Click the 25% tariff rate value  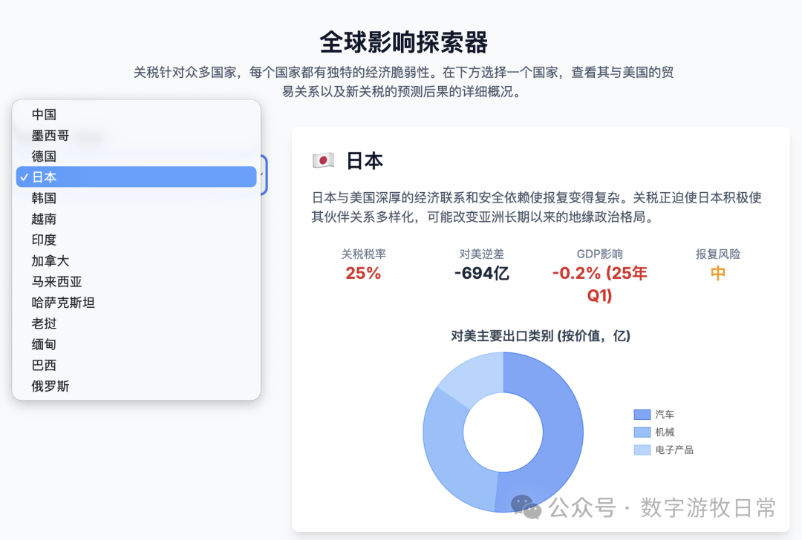coord(363,273)
